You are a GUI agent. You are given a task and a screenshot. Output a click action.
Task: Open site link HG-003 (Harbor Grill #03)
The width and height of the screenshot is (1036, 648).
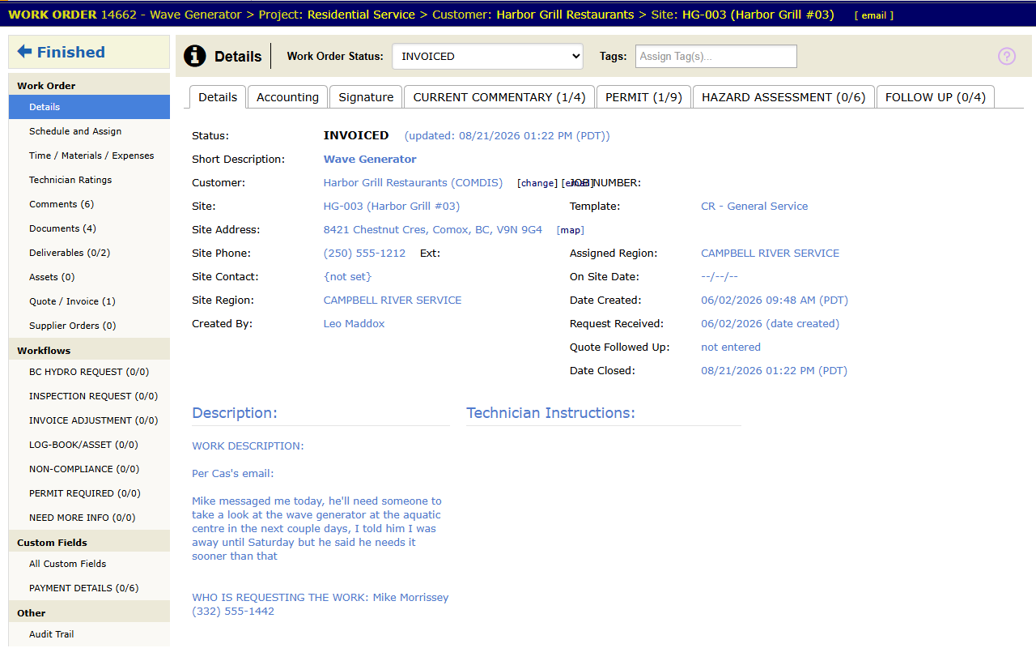(x=392, y=207)
